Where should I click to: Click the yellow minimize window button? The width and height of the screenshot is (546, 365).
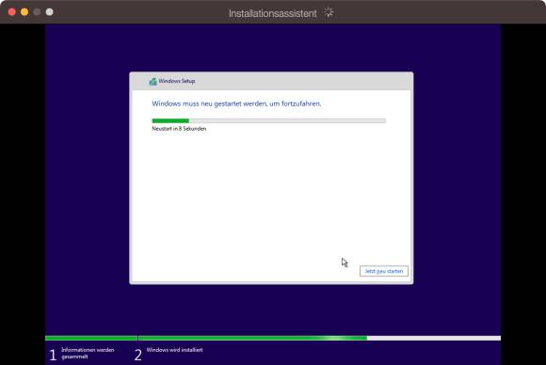click(24, 12)
